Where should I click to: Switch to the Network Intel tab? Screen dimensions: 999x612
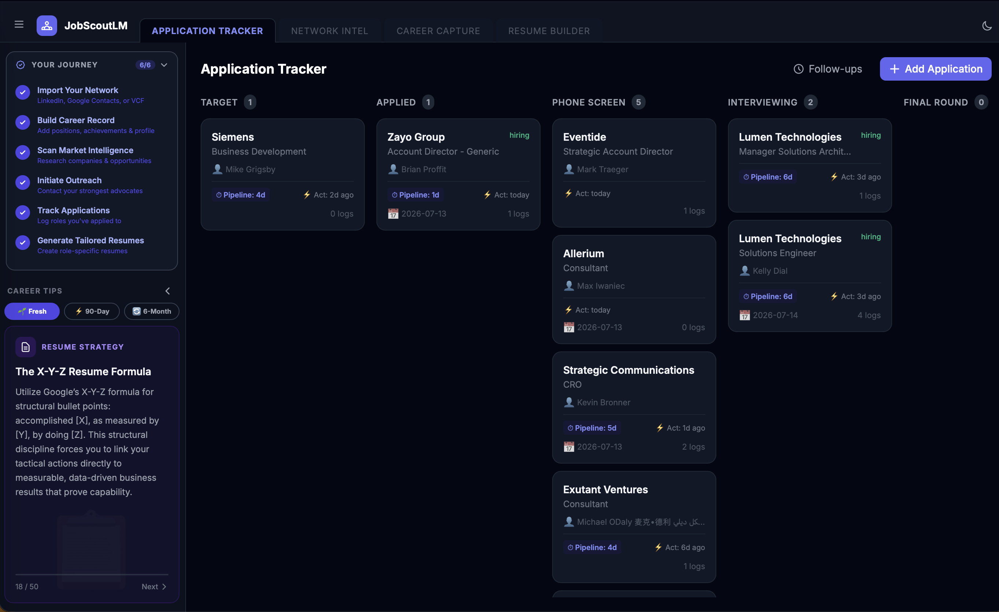[x=330, y=31]
